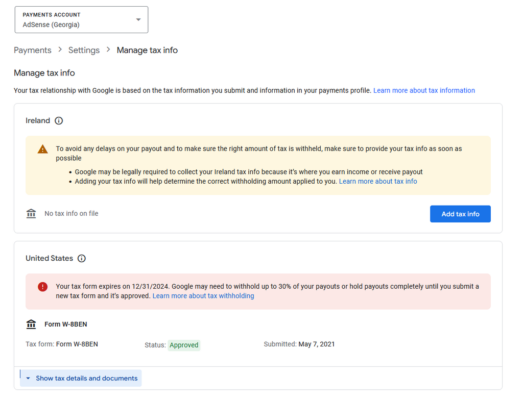The height and width of the screenshot is (400, 523).
Task: Click the bold Form W-8BEN heading text
Action: 66,324
